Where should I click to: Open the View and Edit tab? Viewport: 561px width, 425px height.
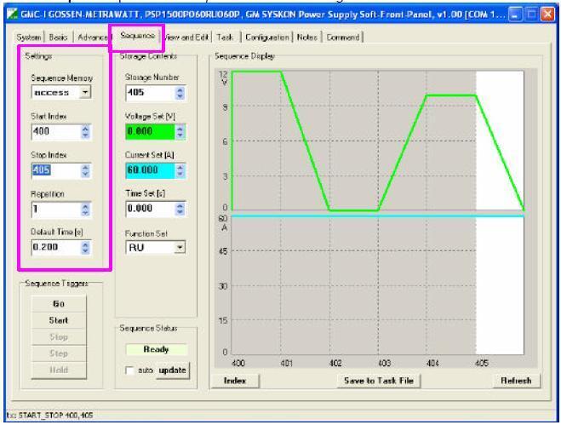coord(184,36)
